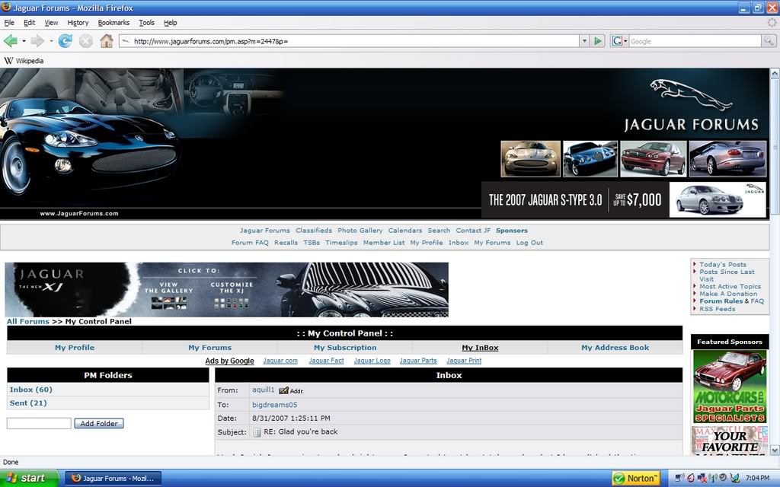780x487 pixels.
Task: Open Today's Posts in the sidebar
Action: tap(723, 264)
